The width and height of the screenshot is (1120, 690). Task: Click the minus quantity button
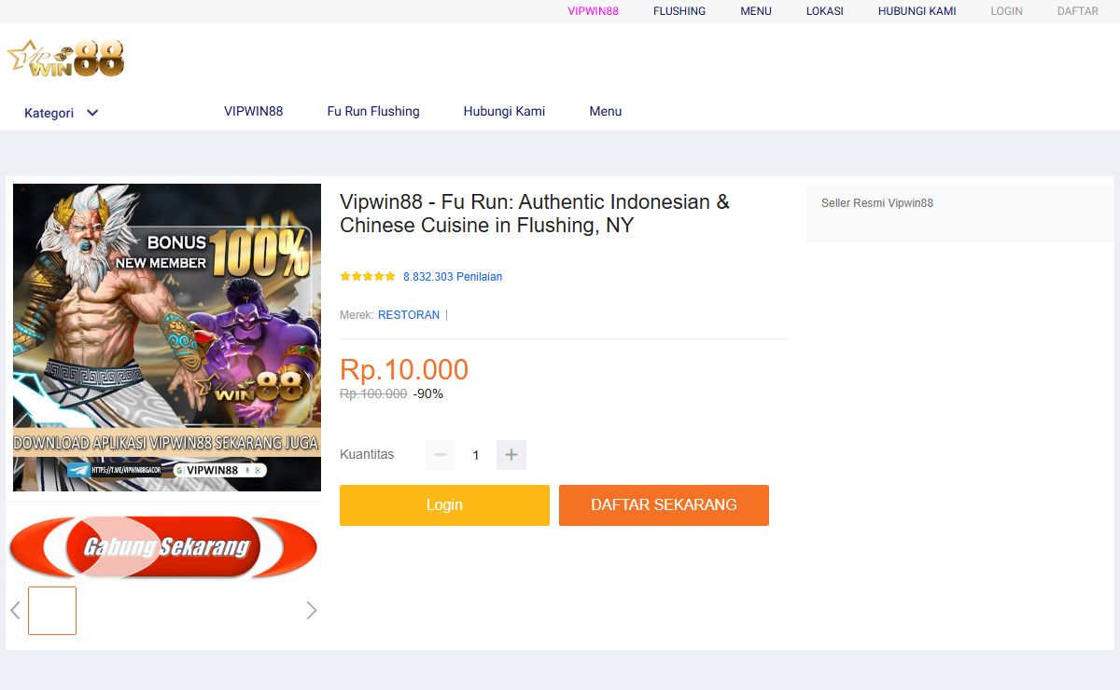441,455
